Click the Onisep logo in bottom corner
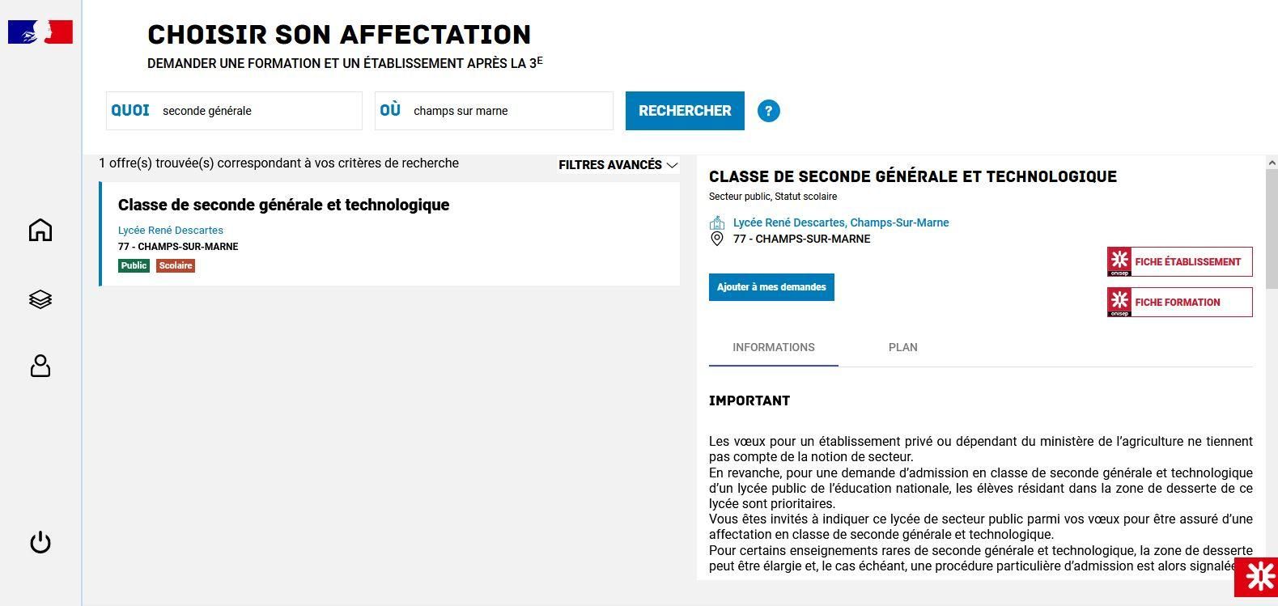The width and height of the screenshot is (1278, 606). 1258,576
